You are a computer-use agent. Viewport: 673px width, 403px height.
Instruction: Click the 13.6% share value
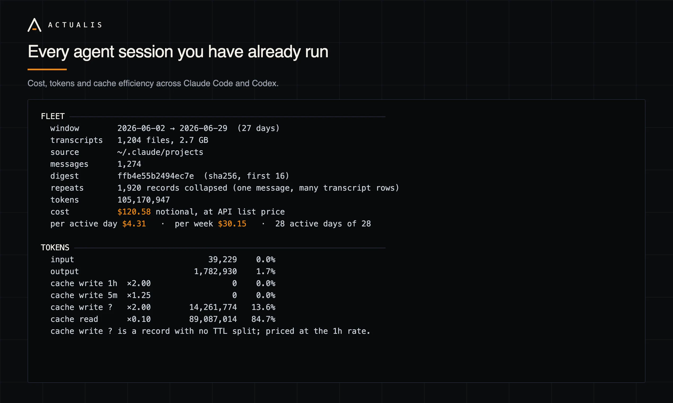coord(263,307)
